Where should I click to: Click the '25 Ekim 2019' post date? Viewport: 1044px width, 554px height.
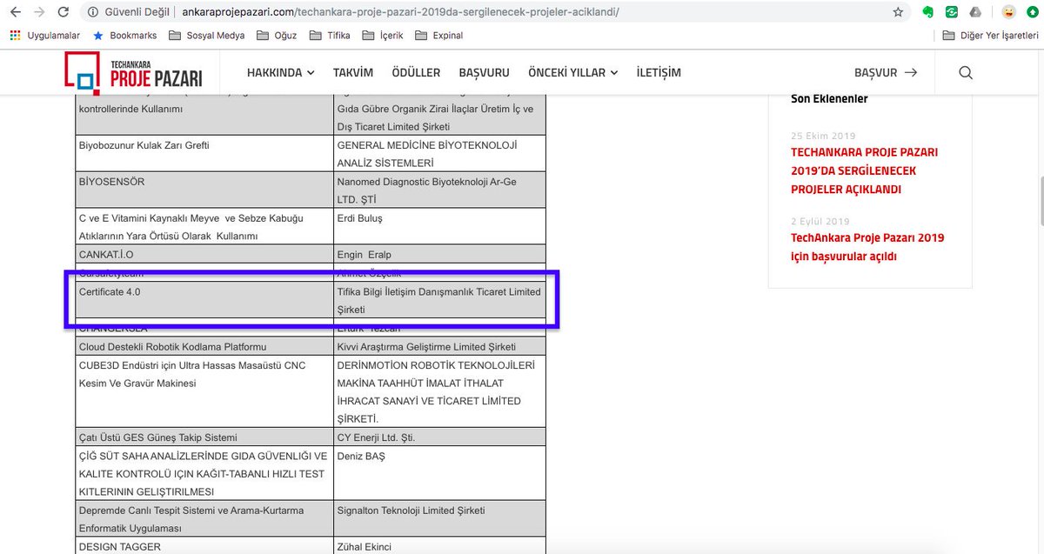pyautogui.click(x=823, y=136)
